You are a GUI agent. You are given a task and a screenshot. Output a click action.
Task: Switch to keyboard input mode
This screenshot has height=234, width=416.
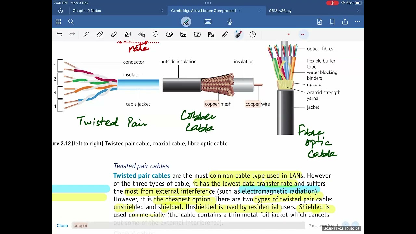(208, 22)
